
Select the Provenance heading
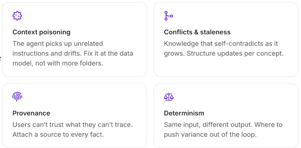click(x=31, y=113)
